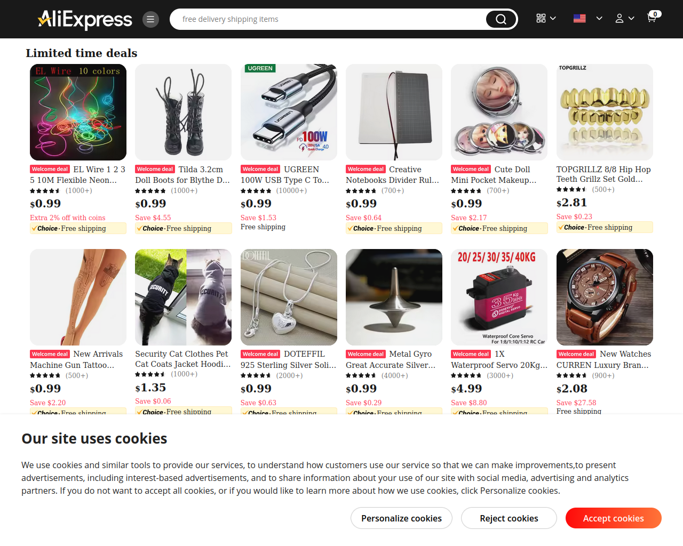The image size is (683, 546).
Task: Focus the free delivery search field
Action: 328,19
